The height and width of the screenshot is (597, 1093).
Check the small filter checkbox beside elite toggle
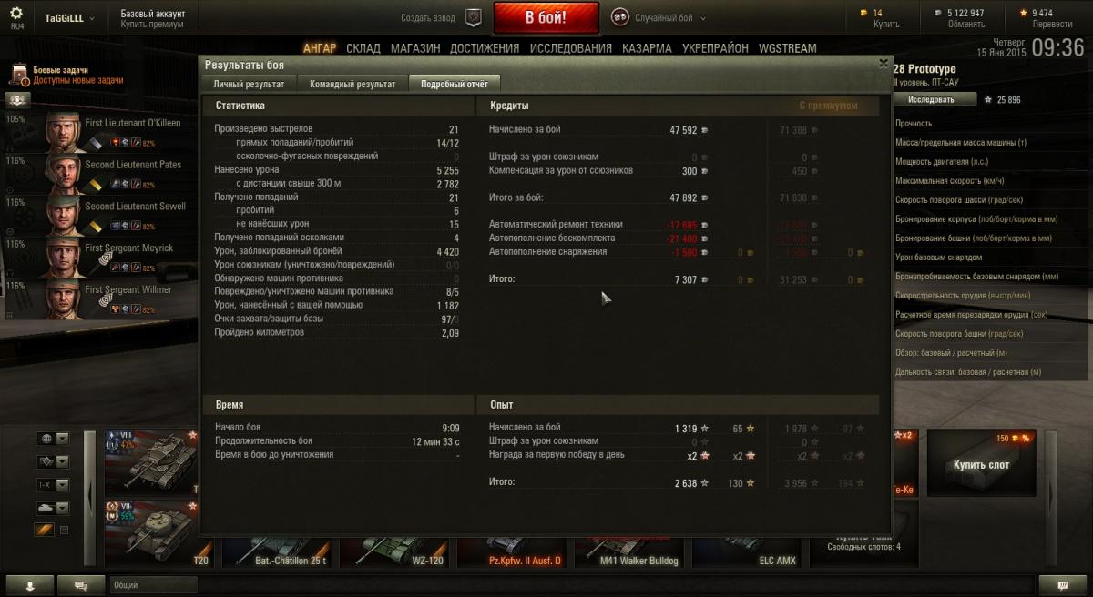click(x=65, y=531)
